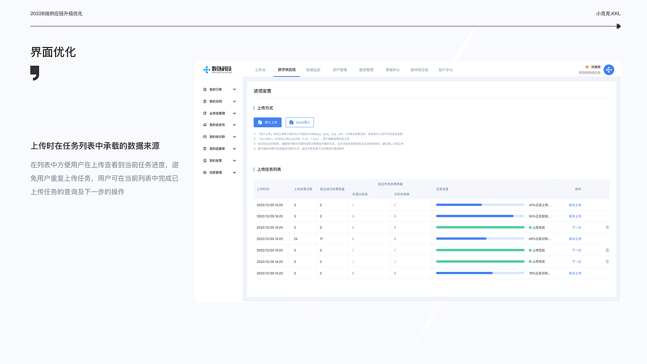Expand the 我的收付款 chevron
This screenshot has height=364, width=647.
point(235,137)
